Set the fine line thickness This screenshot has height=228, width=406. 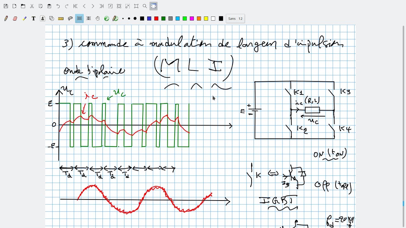point(123,19)
